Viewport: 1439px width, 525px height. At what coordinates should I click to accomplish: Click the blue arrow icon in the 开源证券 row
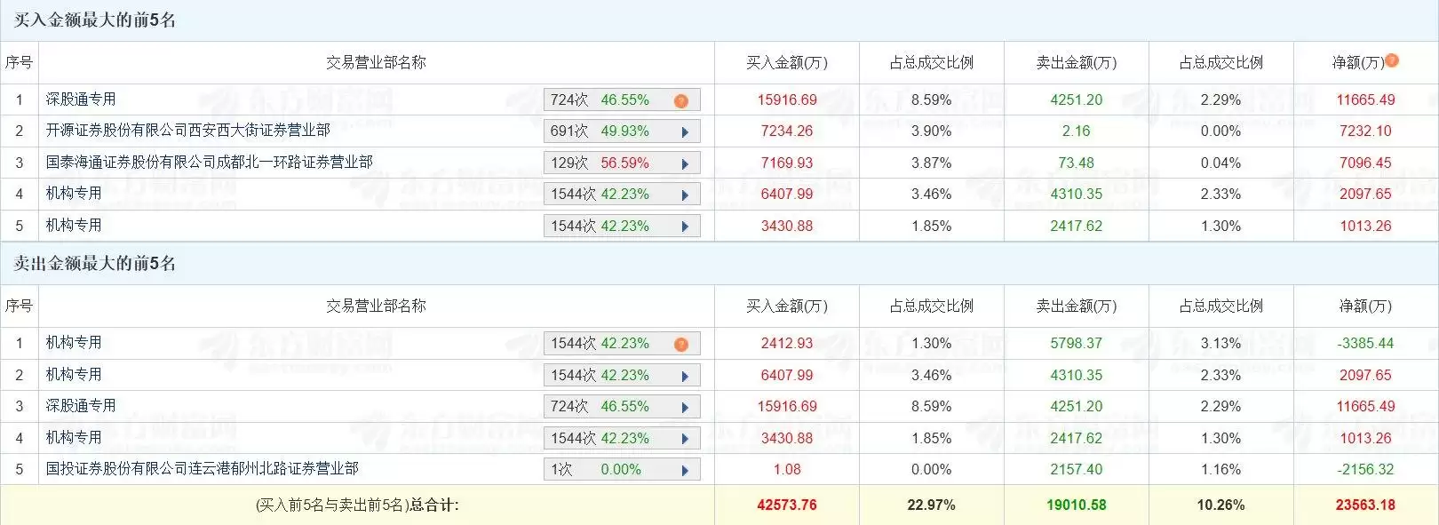(685, 131)
